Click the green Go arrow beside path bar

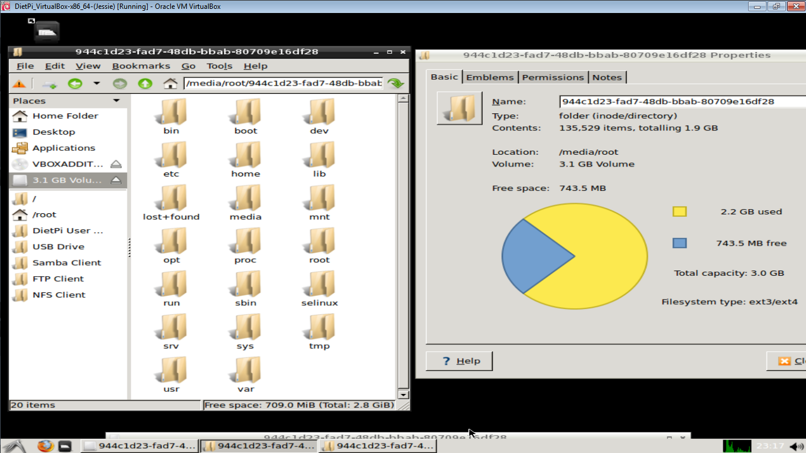(x=396, y=83)
